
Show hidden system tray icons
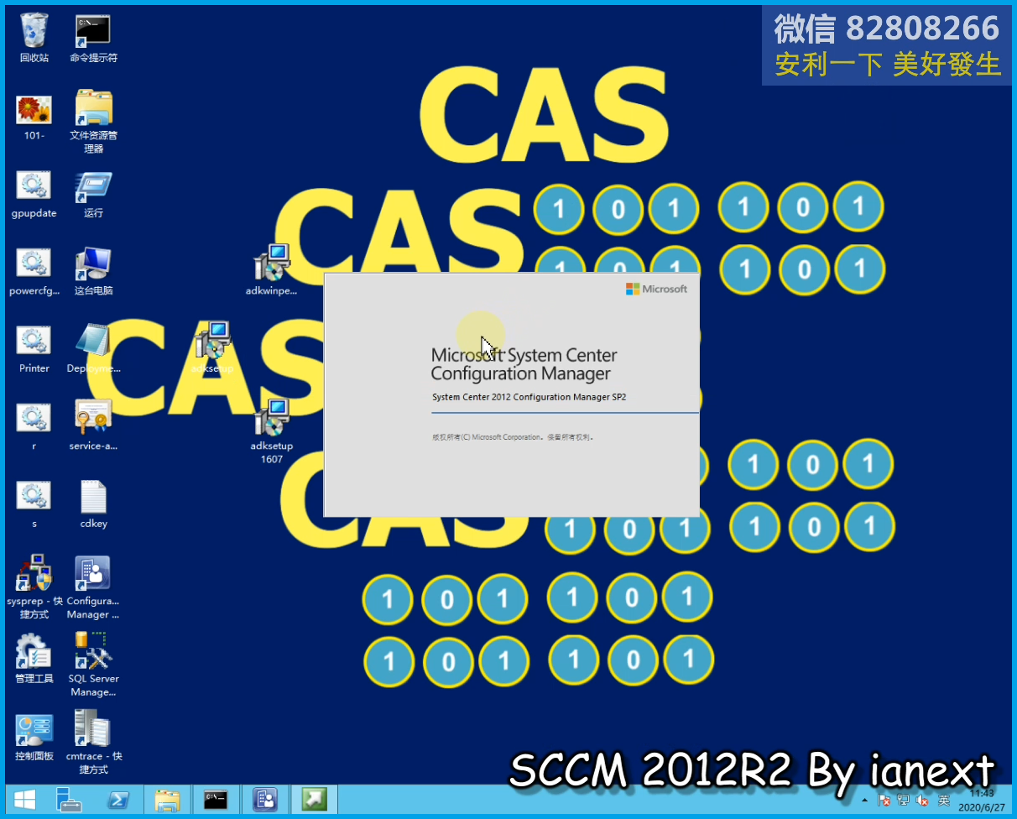pos(865,801)
